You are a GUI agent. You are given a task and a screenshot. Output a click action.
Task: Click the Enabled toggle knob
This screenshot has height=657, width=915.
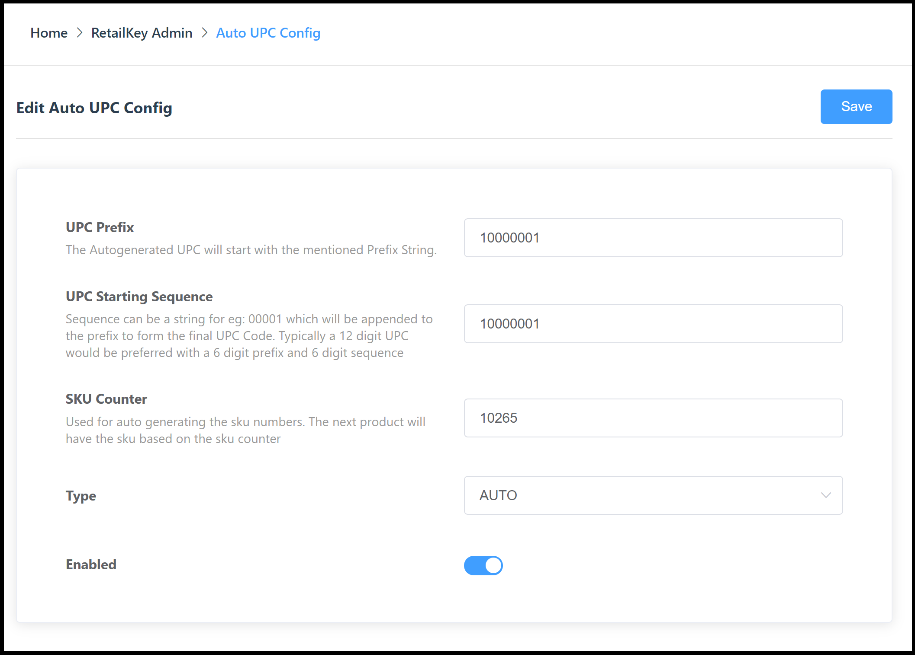tap(493, 565)
